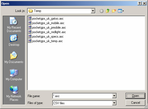Screen dimensions: 148x109
Task: Expand the Look in Temp dropdown
Action: coord(93,11)
